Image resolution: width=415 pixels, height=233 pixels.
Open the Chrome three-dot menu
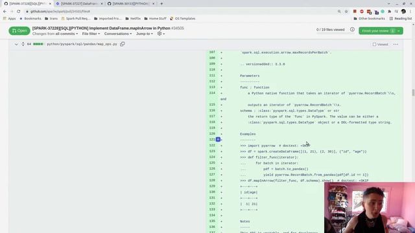(x=410, y=12)
